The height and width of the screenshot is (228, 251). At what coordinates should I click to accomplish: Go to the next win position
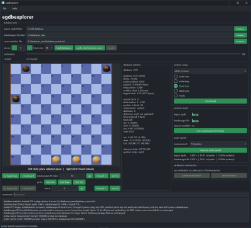50,182
